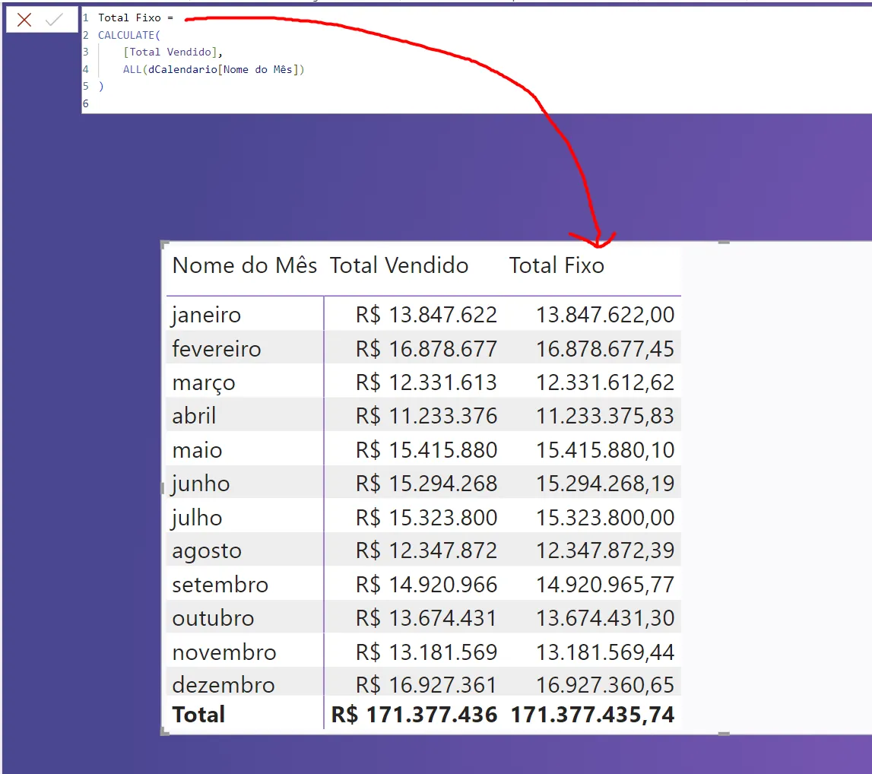872x774 pixels.
Task: Select the fevereiro month cell
Action: tap(216, 349)
